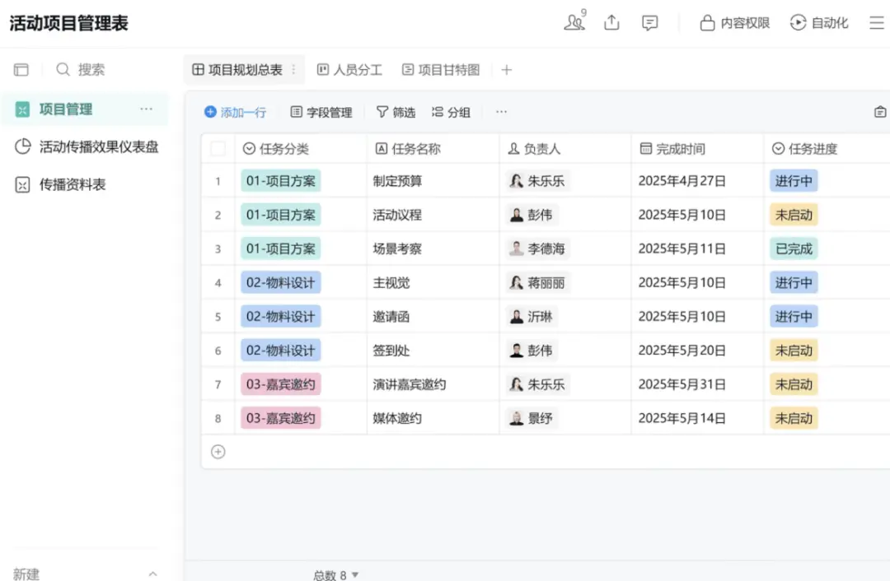The height and width of the screenshot is (581, 890).
Task: Open the share icon in the top bar
Action: [611, 22]
